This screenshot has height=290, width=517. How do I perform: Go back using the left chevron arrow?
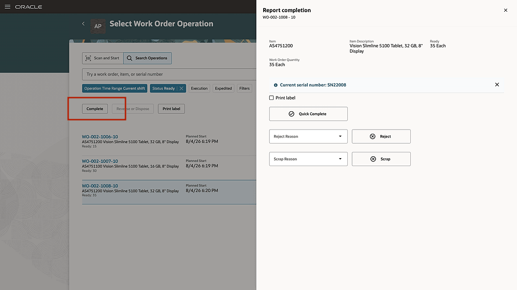click(x=83, y=24)
